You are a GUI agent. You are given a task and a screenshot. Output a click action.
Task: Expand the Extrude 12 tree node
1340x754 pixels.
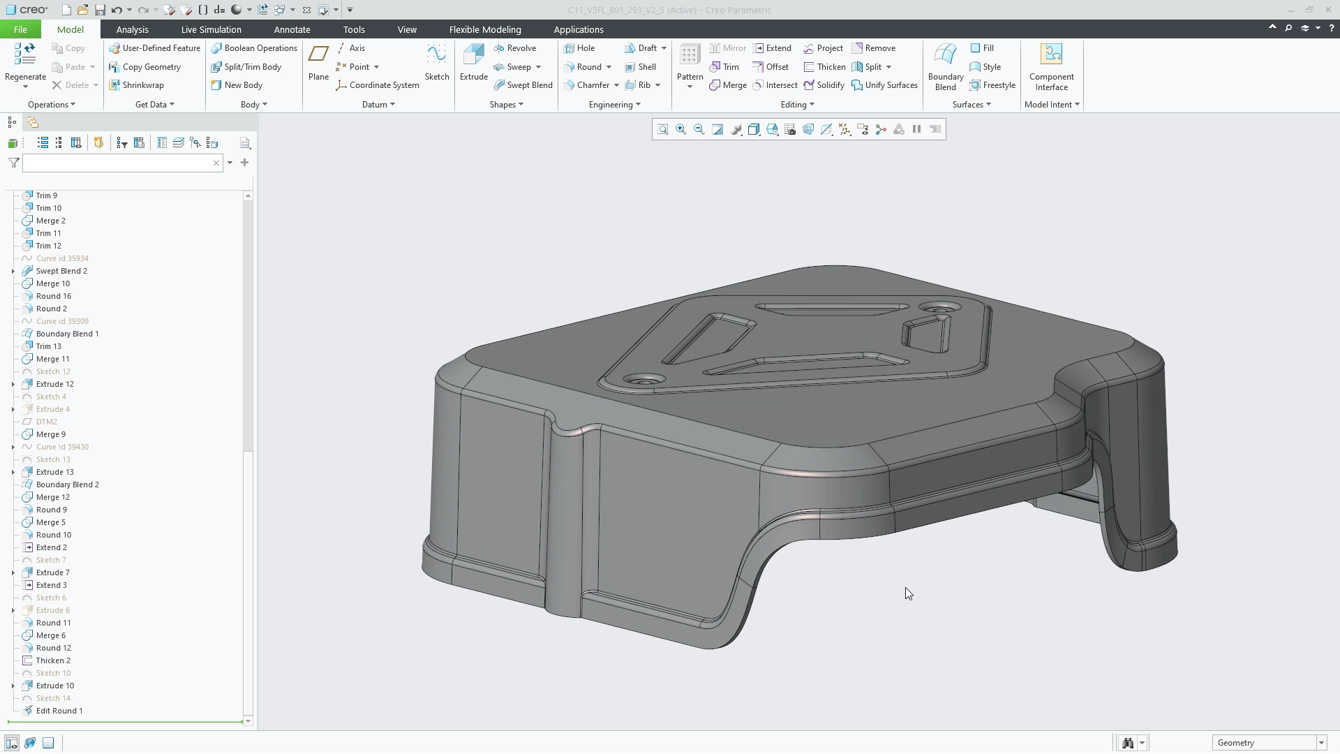[x=13, y=384]
